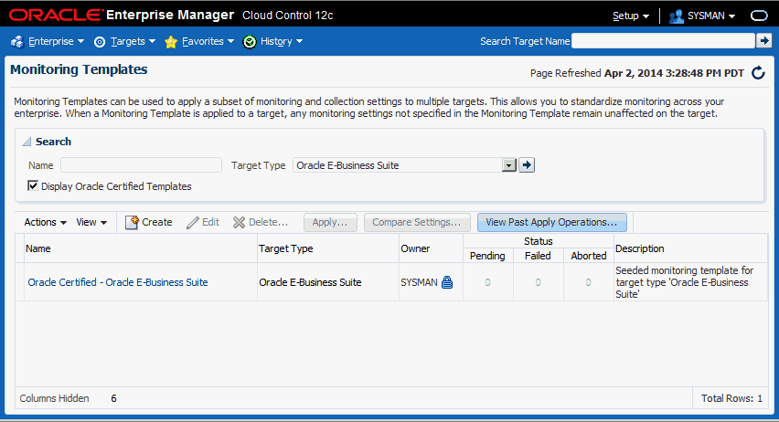Click the Enterprise cubes icon
This screenshot has height=422, width=779.
click(17, 42)
